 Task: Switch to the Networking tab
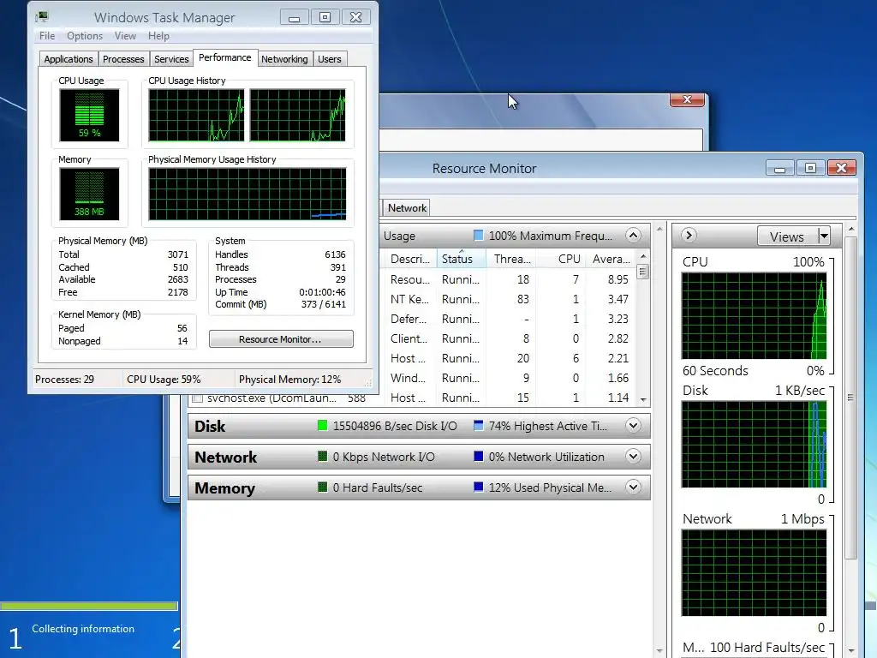point(284,59)
